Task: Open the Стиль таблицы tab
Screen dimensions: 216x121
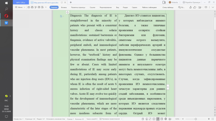Action: point(168,7)
